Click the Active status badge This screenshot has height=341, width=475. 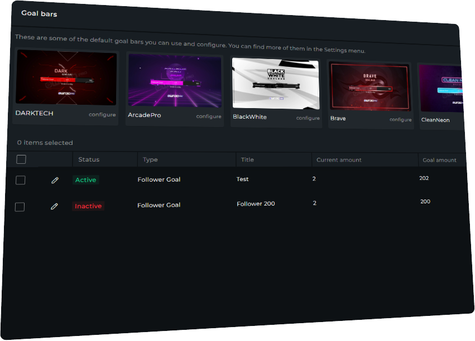tap(86, 180)
